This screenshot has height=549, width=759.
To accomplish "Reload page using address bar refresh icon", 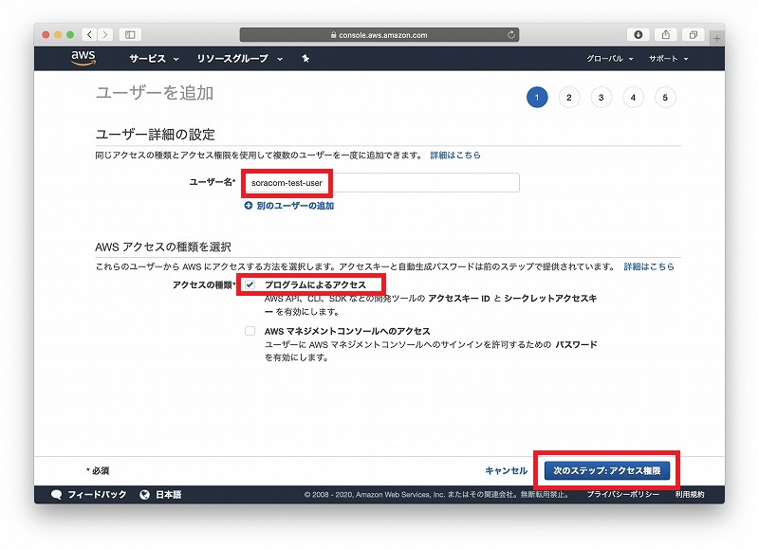I will (510, 35).
